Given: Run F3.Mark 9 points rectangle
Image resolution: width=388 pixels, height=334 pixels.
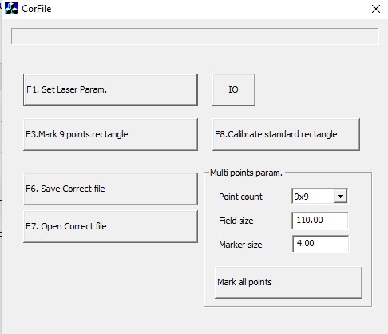Looking at the screenshot, I should 110,134.
